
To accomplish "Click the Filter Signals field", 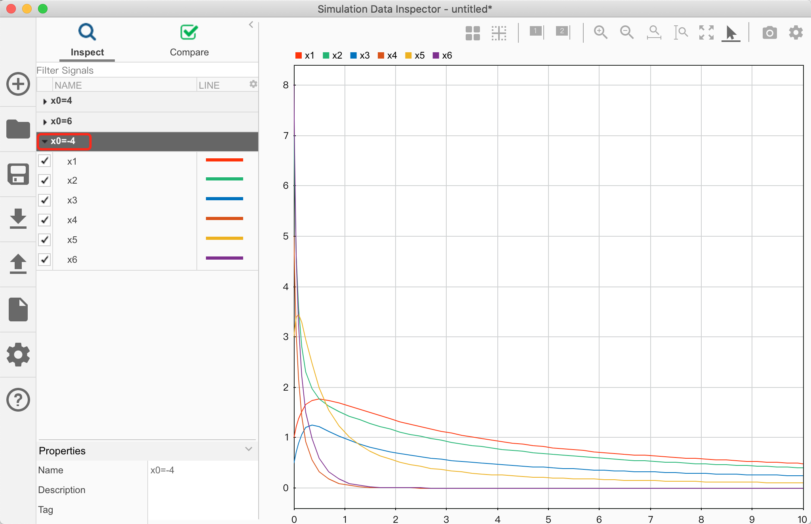I will coord(147,70).
